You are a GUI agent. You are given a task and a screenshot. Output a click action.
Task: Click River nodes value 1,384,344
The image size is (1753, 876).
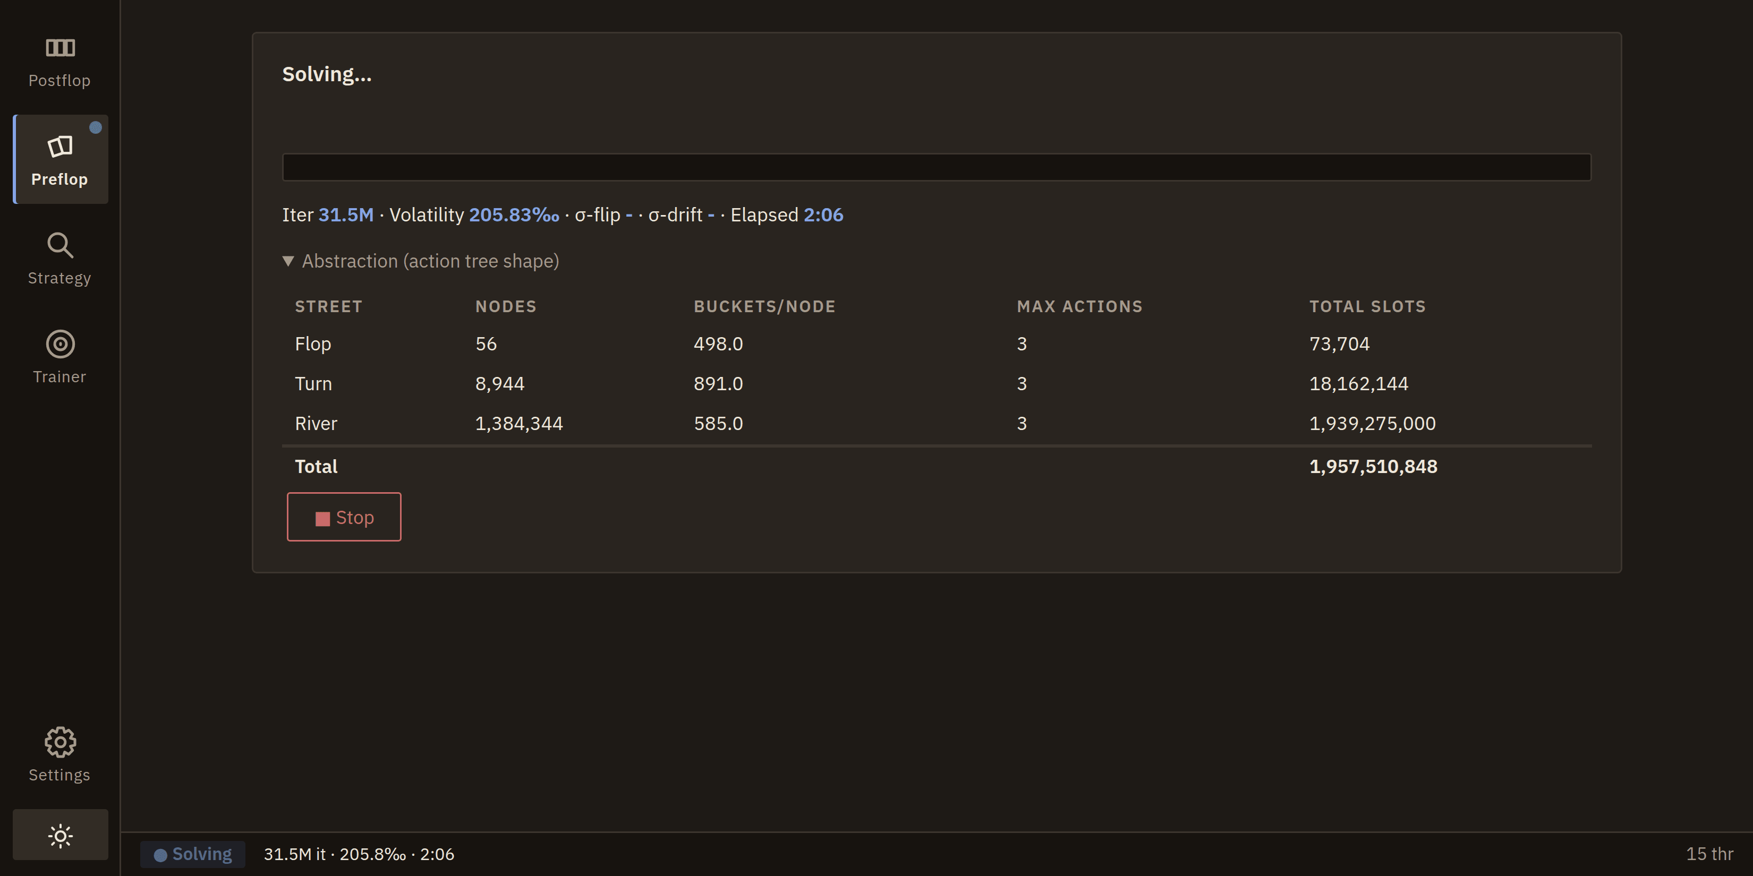tap(518, 424)
